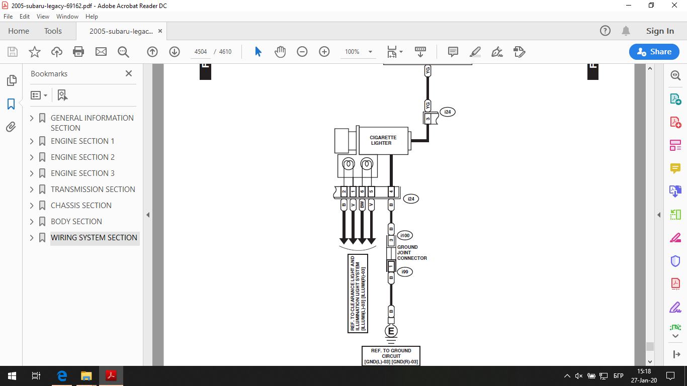Print the document with the printer icon
Screen dimensions: 687x386
click(78, 52)
